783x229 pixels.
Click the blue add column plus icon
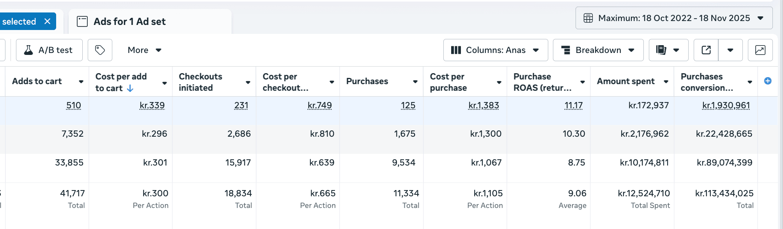click(x=767, y=81)
